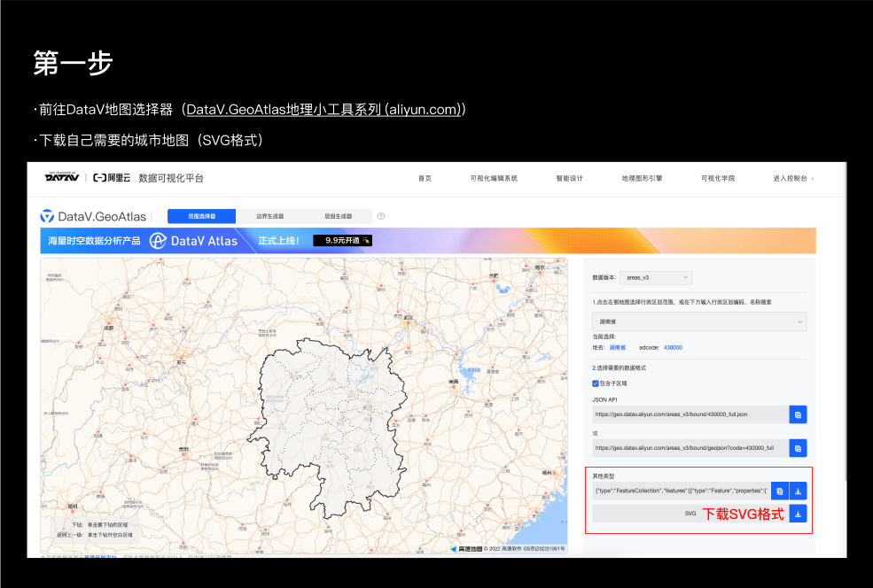
Task: Click the adcode 430000 link
Action: point(673,348)
